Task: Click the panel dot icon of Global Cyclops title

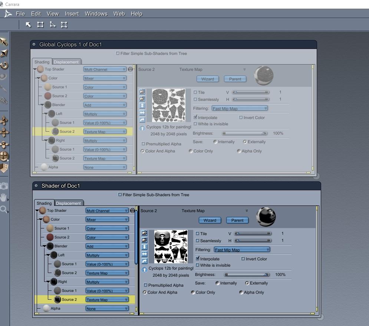Action: (34, 44)
